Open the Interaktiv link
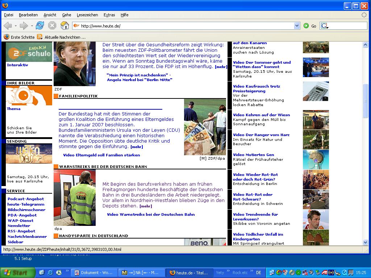The width and height of the screenshot is (371, 278). [17, 65]
